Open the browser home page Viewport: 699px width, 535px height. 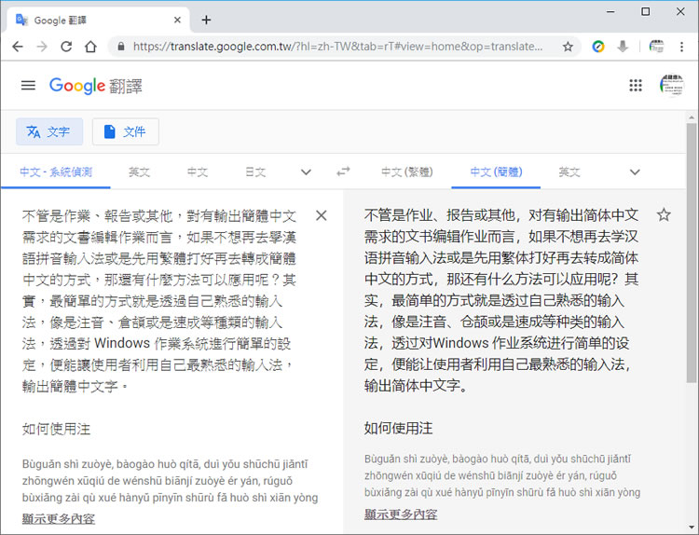91,47
